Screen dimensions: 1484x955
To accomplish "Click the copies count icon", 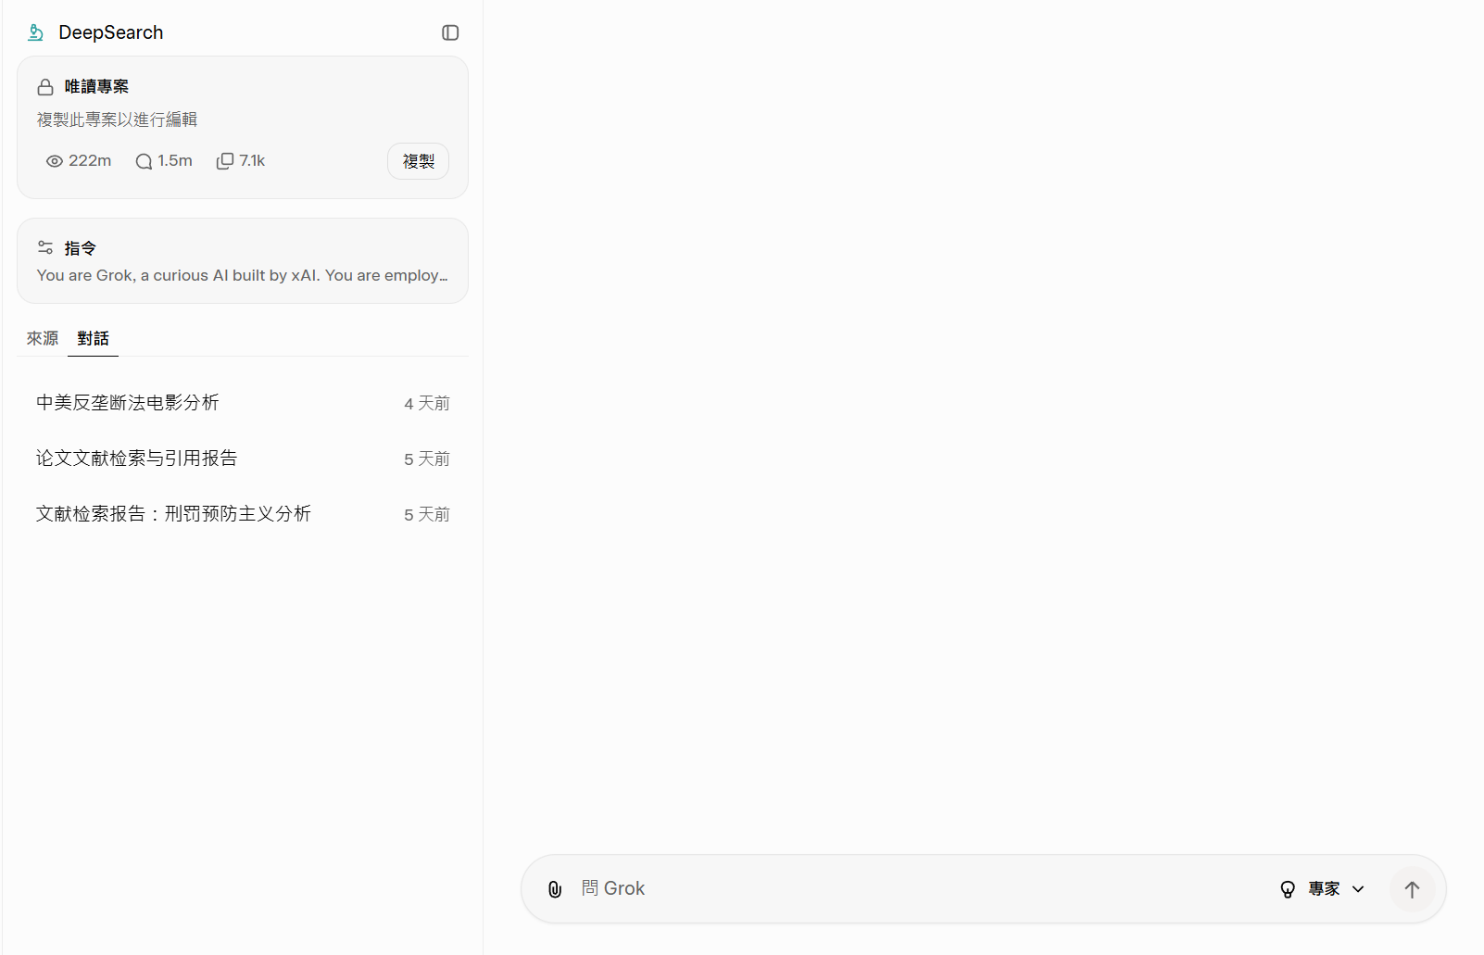I will (225, 161).
